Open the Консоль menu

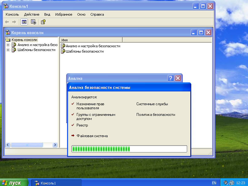pos(12,14)
